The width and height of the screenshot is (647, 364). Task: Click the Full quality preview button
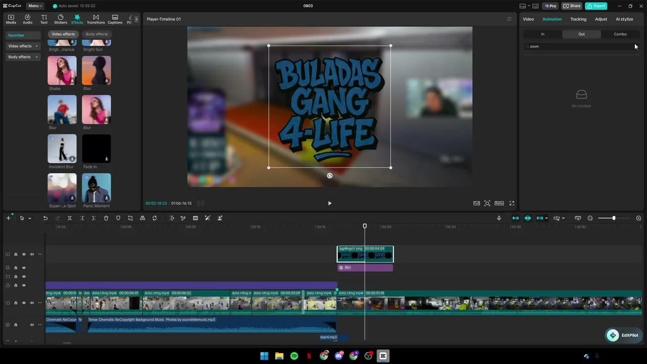click(x=476, y=203)
